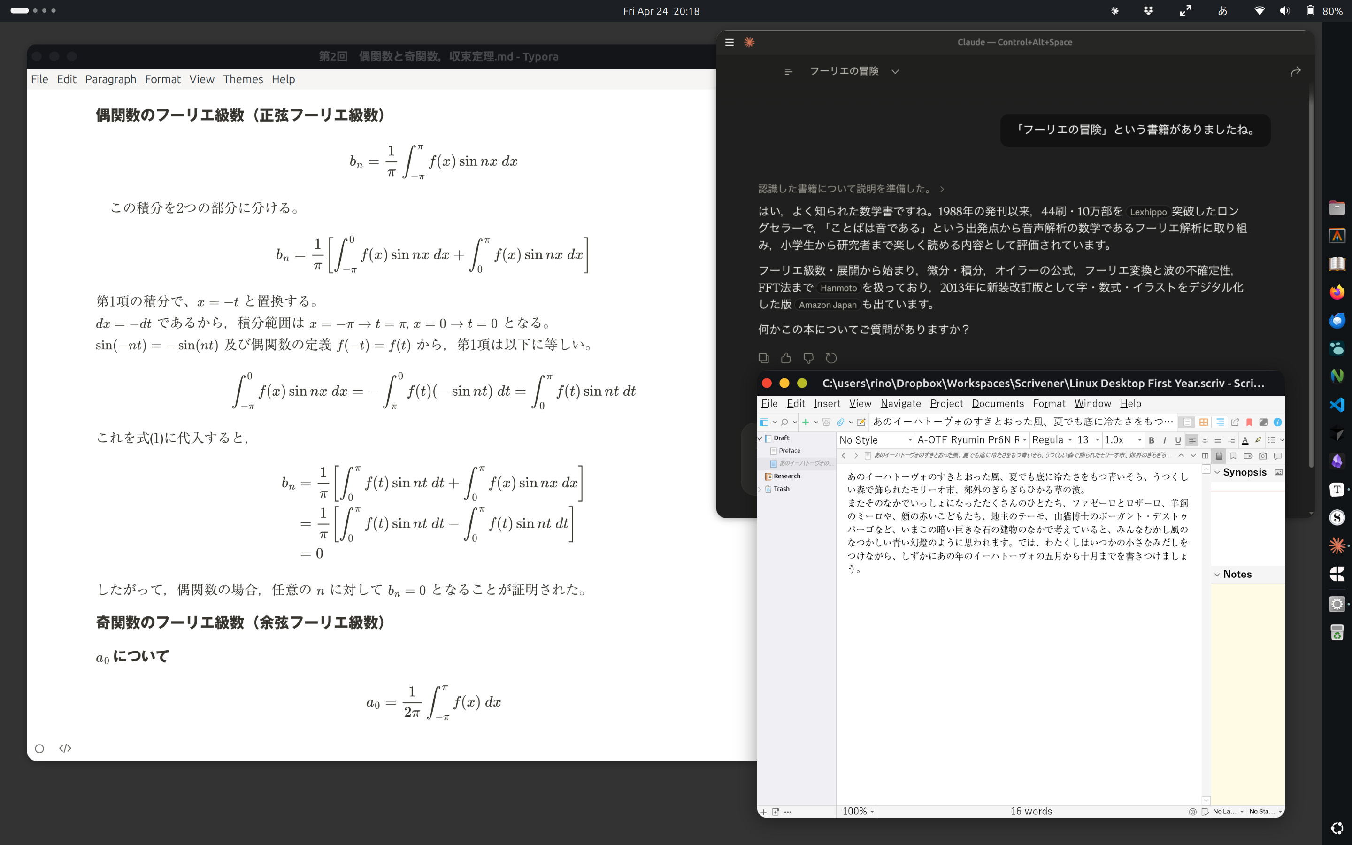
Task: Open the Scrivener Documents menu
Action: click(998, 404)
